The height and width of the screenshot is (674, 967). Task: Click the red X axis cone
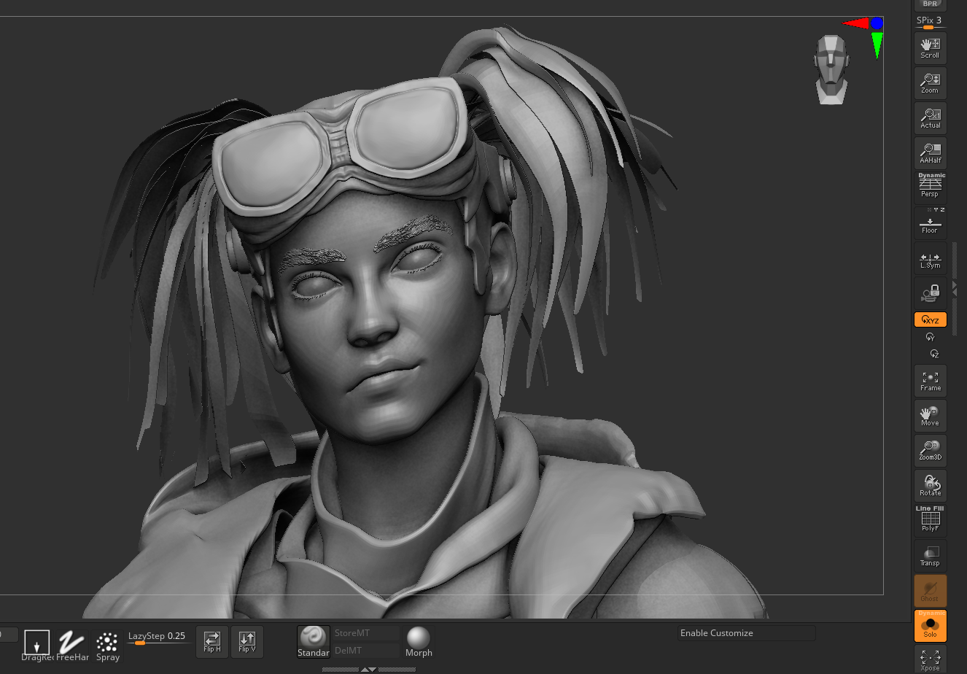[855, 23]
